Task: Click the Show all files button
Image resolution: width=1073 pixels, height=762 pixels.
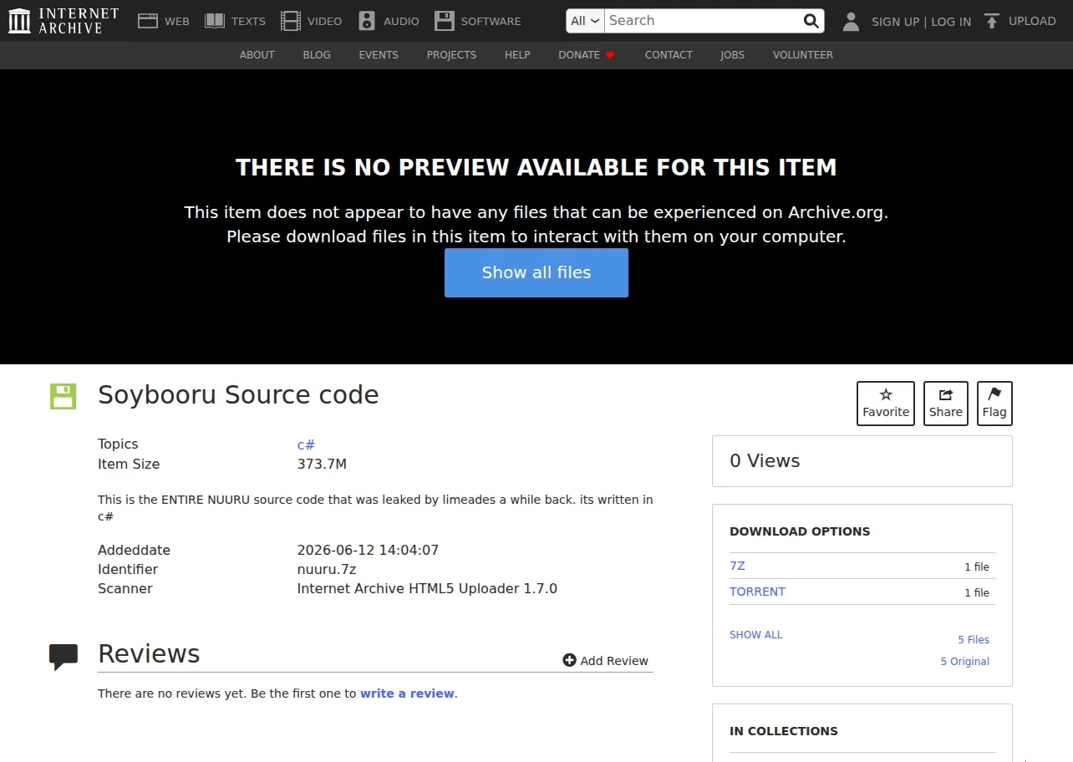Action: [x=536, y=272]
